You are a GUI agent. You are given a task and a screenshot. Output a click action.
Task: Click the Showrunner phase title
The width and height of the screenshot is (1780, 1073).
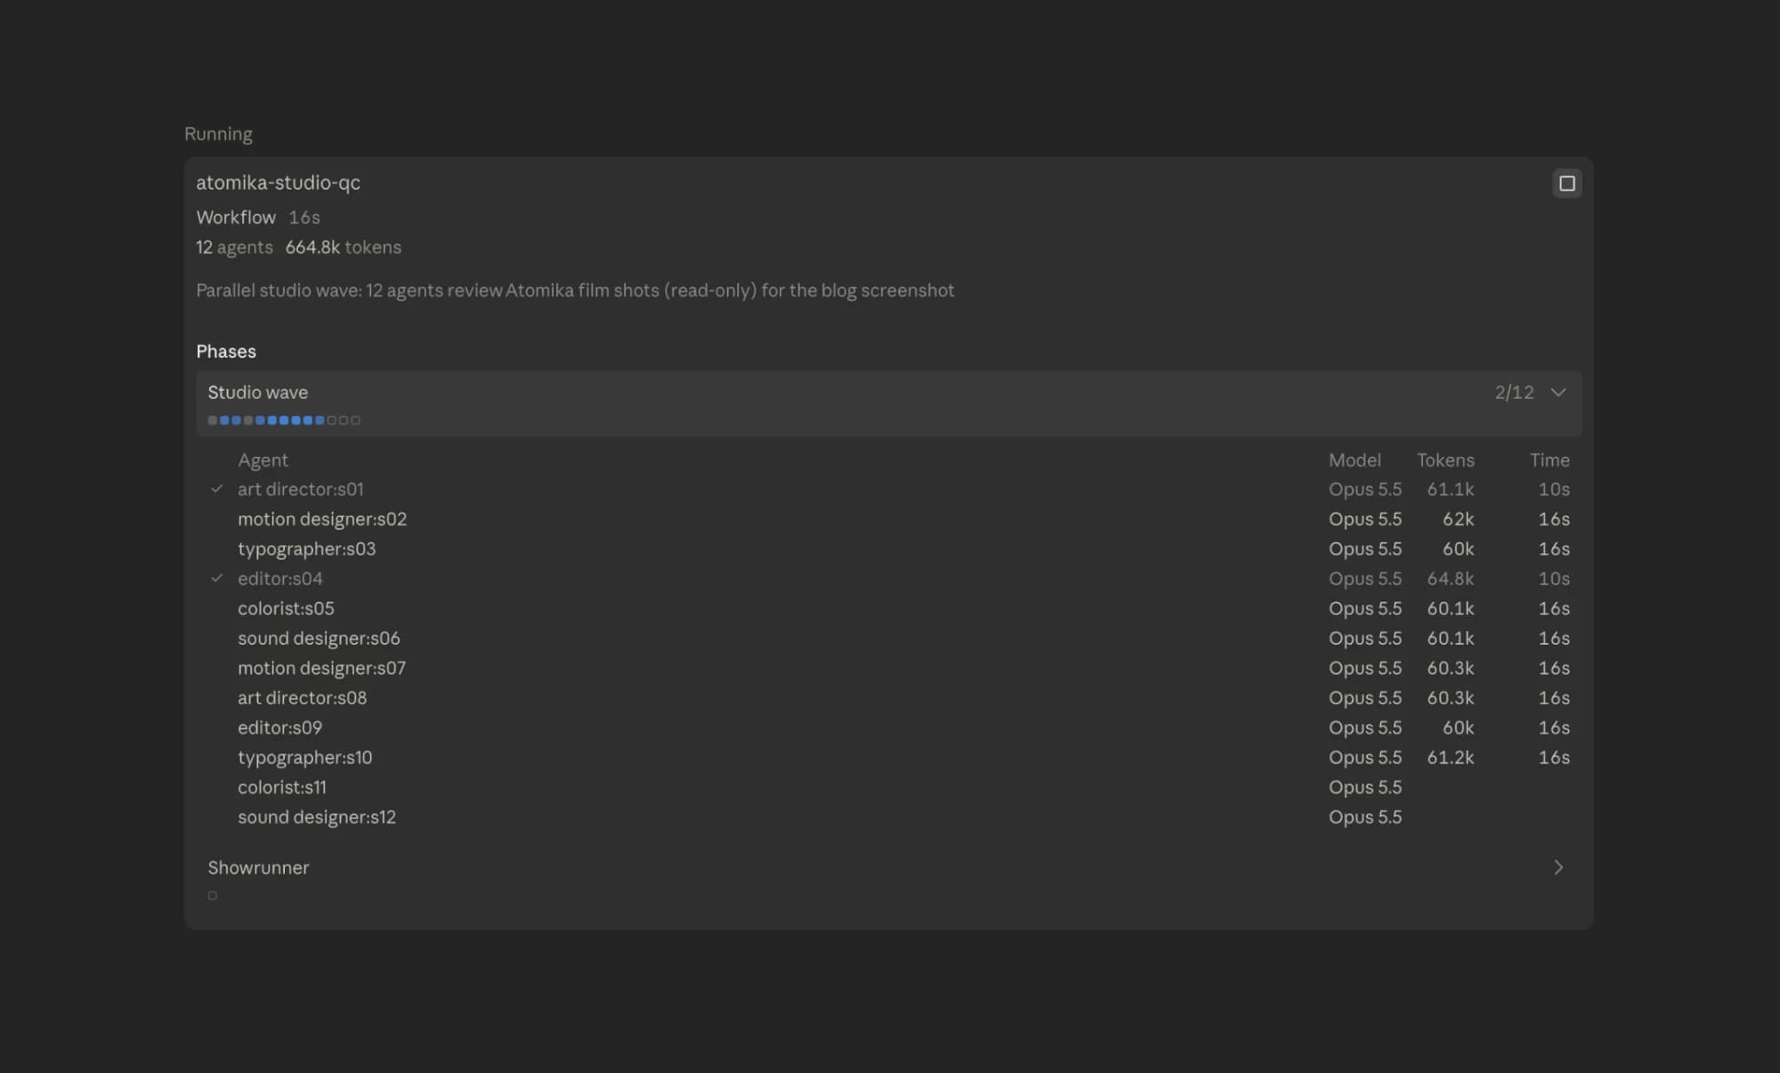pos(258,867)
